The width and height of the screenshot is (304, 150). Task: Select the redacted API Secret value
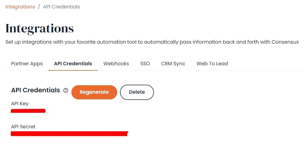coord(69,134)
